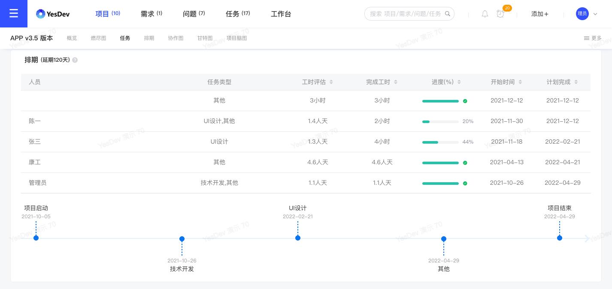Toggle sorting on the 开始时间 column
612x289 pixels.
(x=520, y=82)
